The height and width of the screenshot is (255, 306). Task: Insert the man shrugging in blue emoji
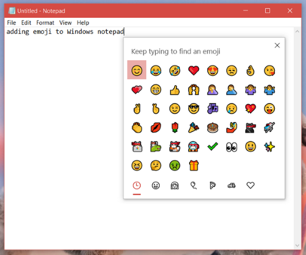269,90
